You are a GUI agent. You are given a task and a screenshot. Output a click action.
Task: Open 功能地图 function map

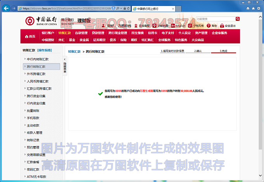[162, 26]
